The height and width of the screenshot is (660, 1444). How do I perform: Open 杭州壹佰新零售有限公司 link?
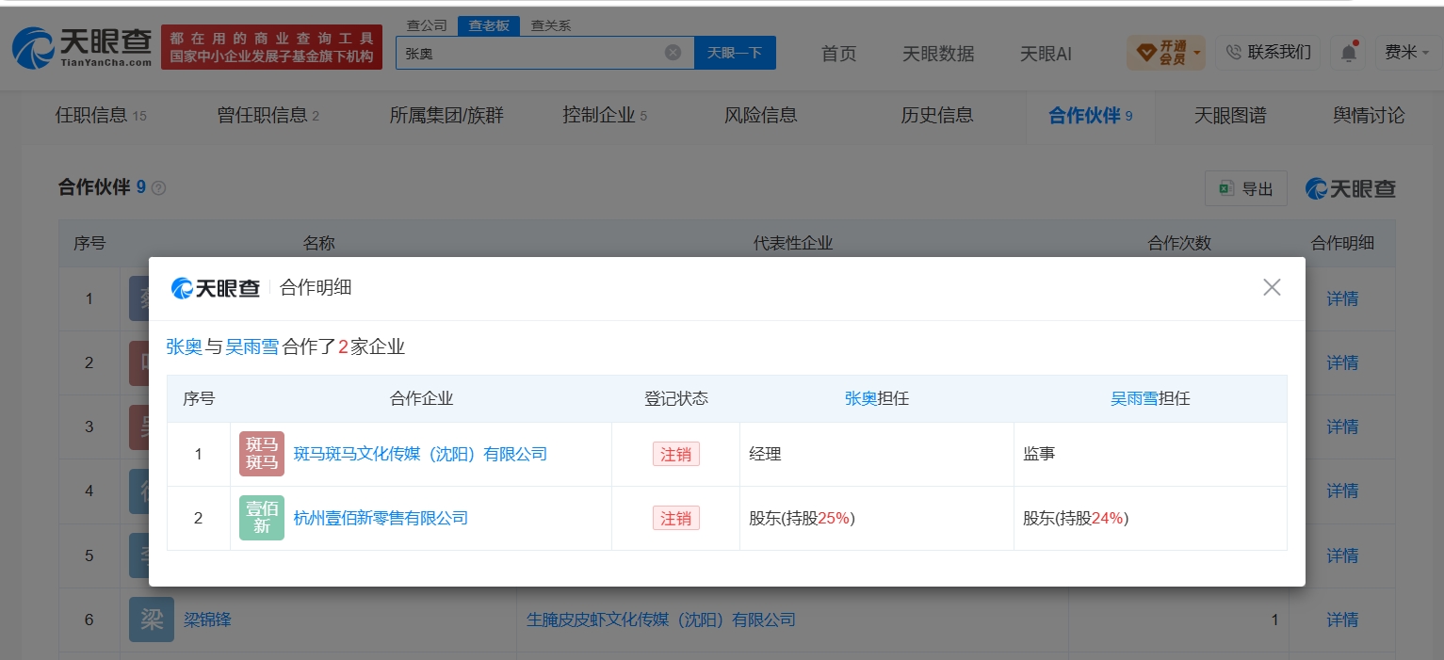pyautogui.click(x=381, y=518)
